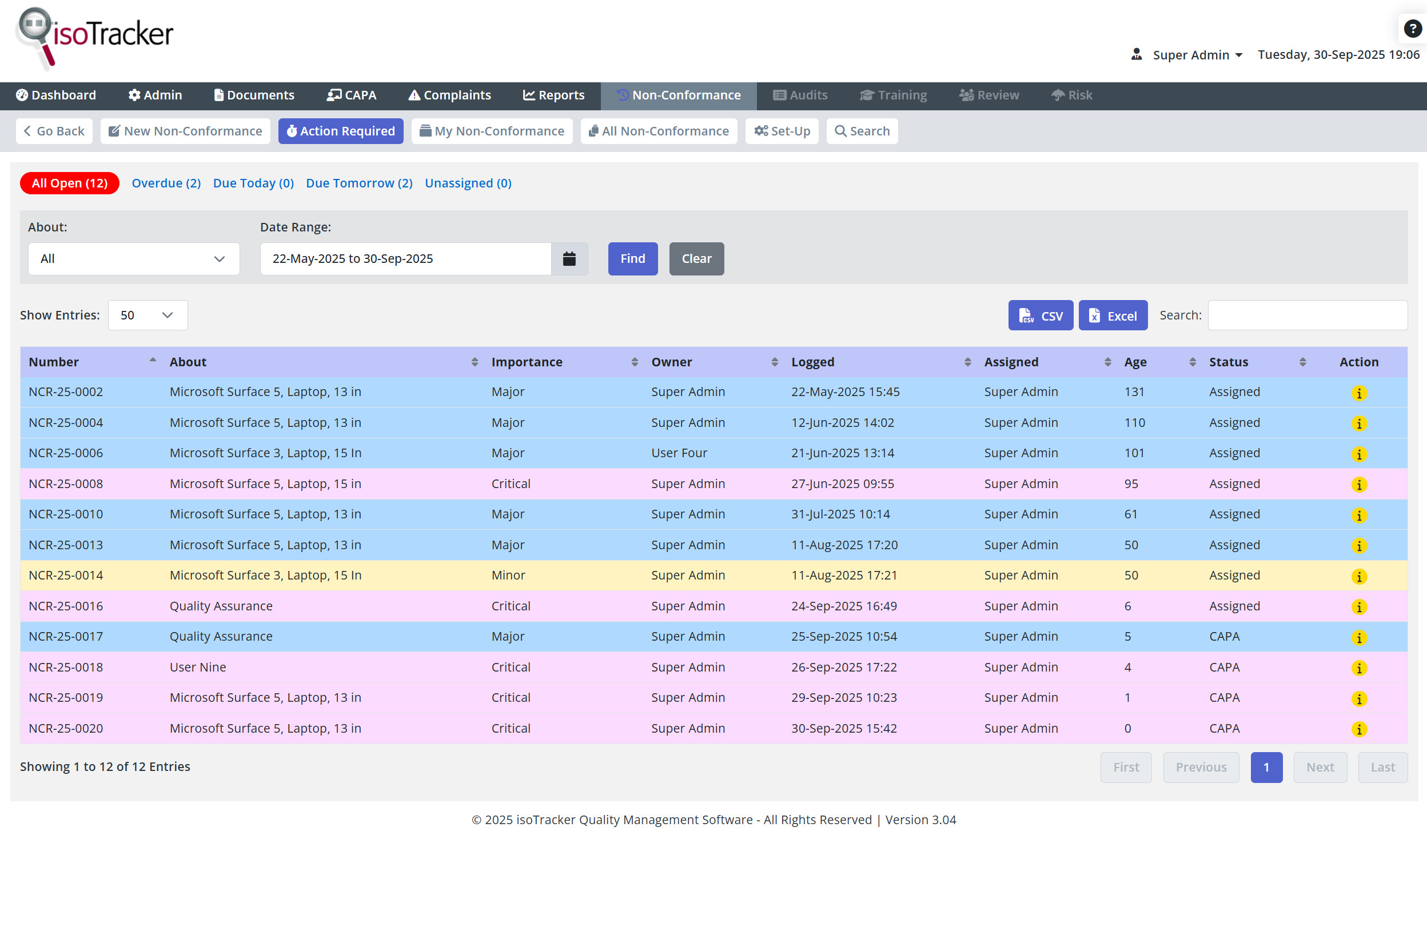Screen dimensions: 1427x951
Task: Click info icon for NCR-25-0014
Action: pos(1358,576)
